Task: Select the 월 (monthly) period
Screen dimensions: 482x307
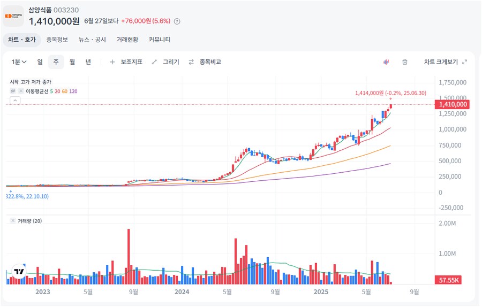Action: pyautogui.click(x=72, y=62)
